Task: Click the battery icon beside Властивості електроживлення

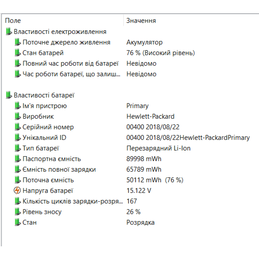Action: point(9,32)
